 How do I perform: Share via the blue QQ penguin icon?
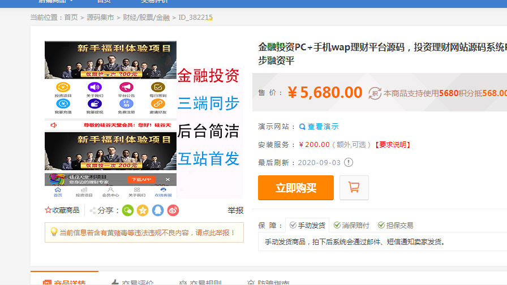pos(158,210)
